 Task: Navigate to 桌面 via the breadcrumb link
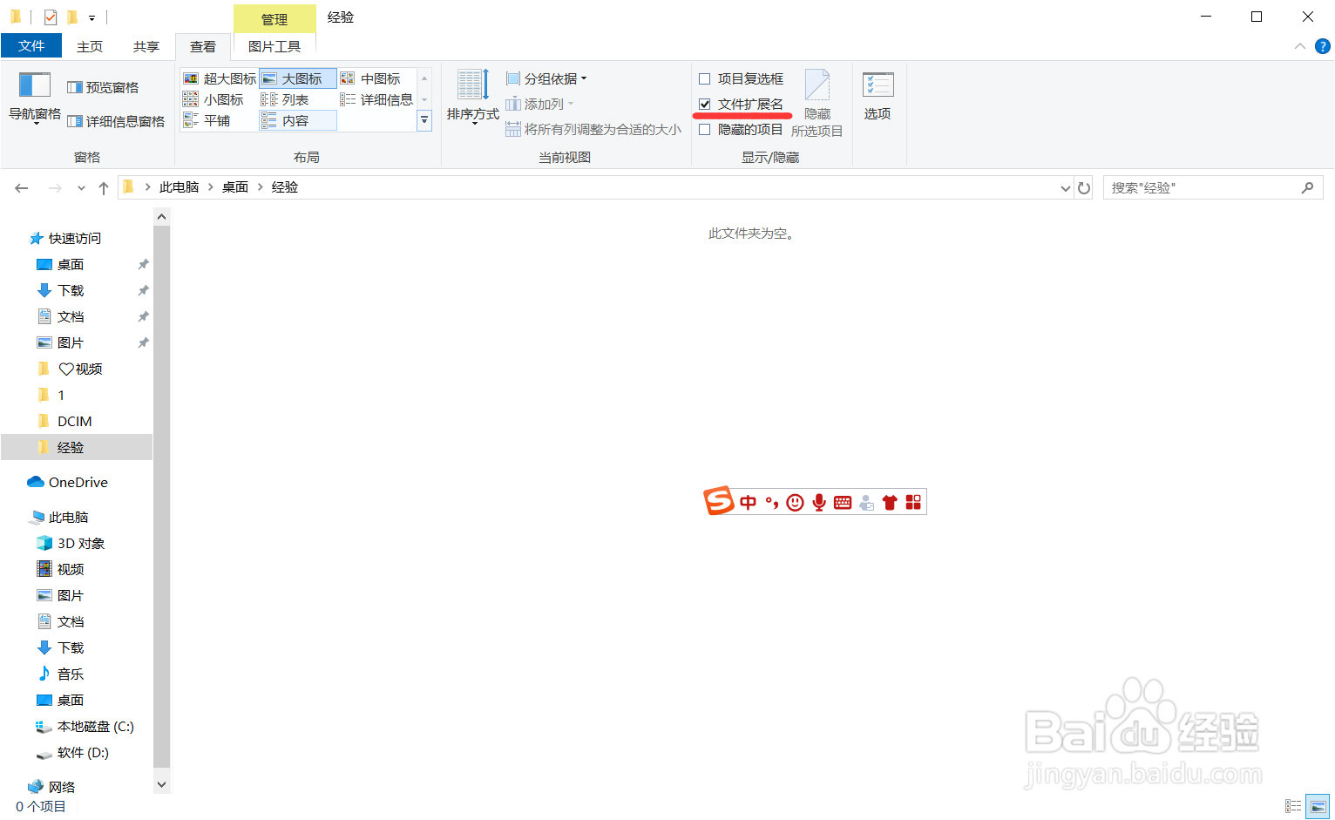(x=234, y=186)
